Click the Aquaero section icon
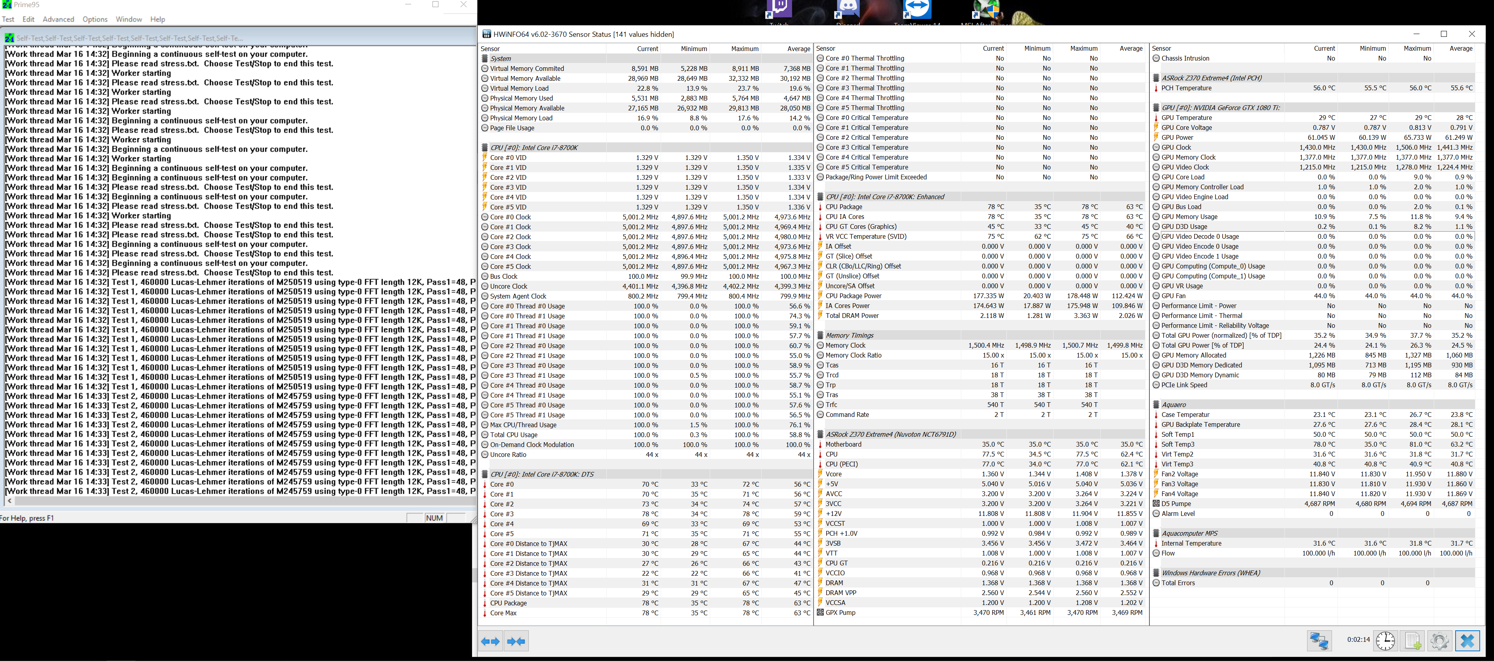 [x=1156, y=405]
